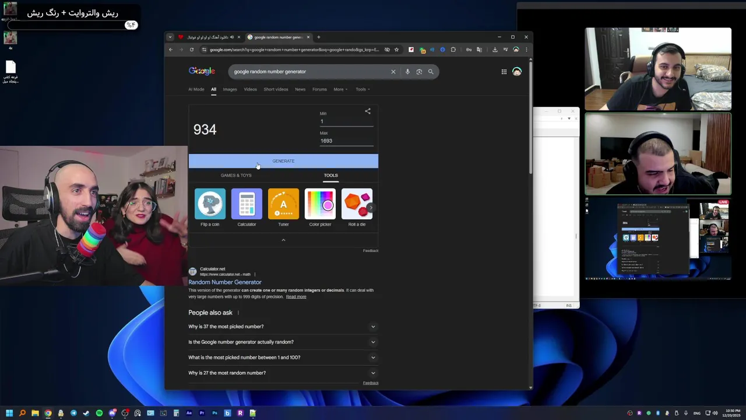Open the Roll a die tool

coord(357,208)
